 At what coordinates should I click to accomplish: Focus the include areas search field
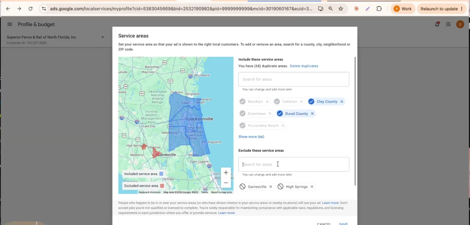pos(294,79)
